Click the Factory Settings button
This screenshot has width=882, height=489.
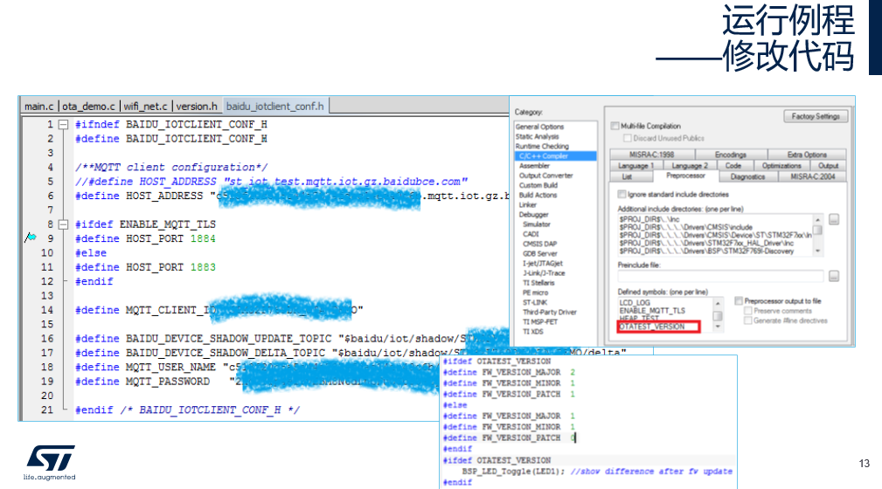(816, 116)
